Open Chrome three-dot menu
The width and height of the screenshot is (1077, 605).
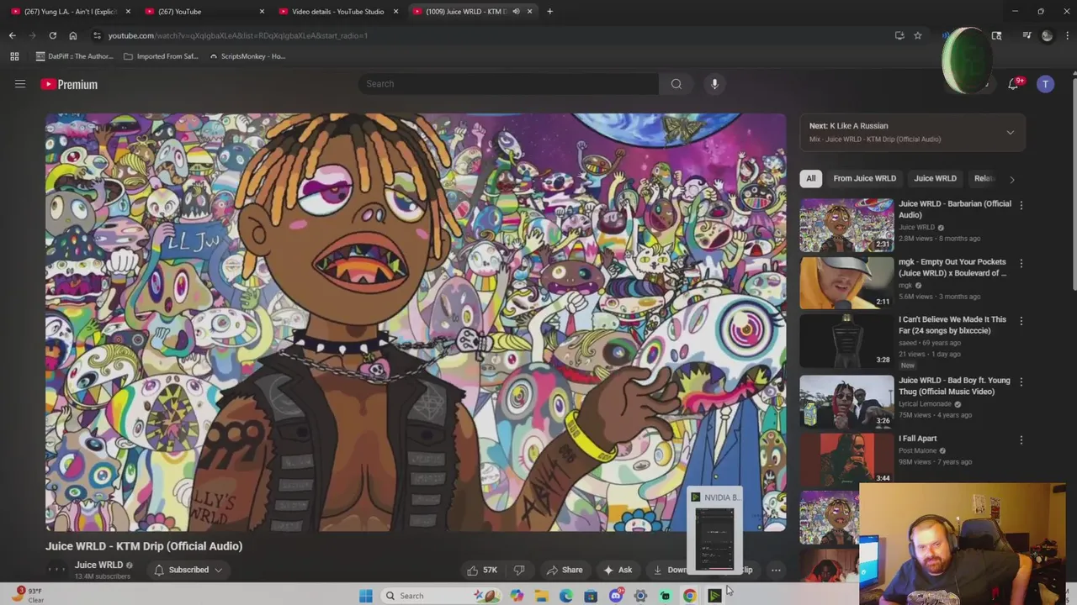click(1067, 35)
